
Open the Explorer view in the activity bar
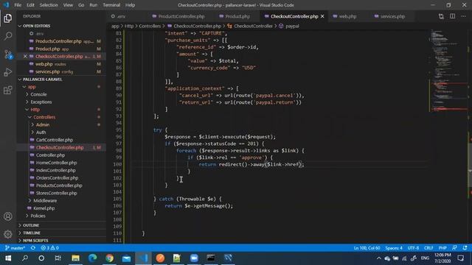pyautogui.click(x=8, y=18)
